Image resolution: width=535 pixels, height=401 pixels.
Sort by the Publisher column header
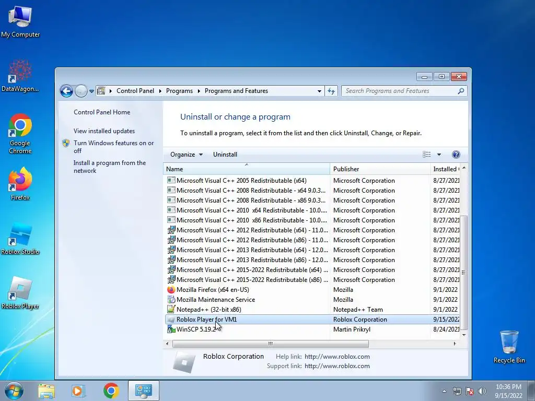click(380, 169)
